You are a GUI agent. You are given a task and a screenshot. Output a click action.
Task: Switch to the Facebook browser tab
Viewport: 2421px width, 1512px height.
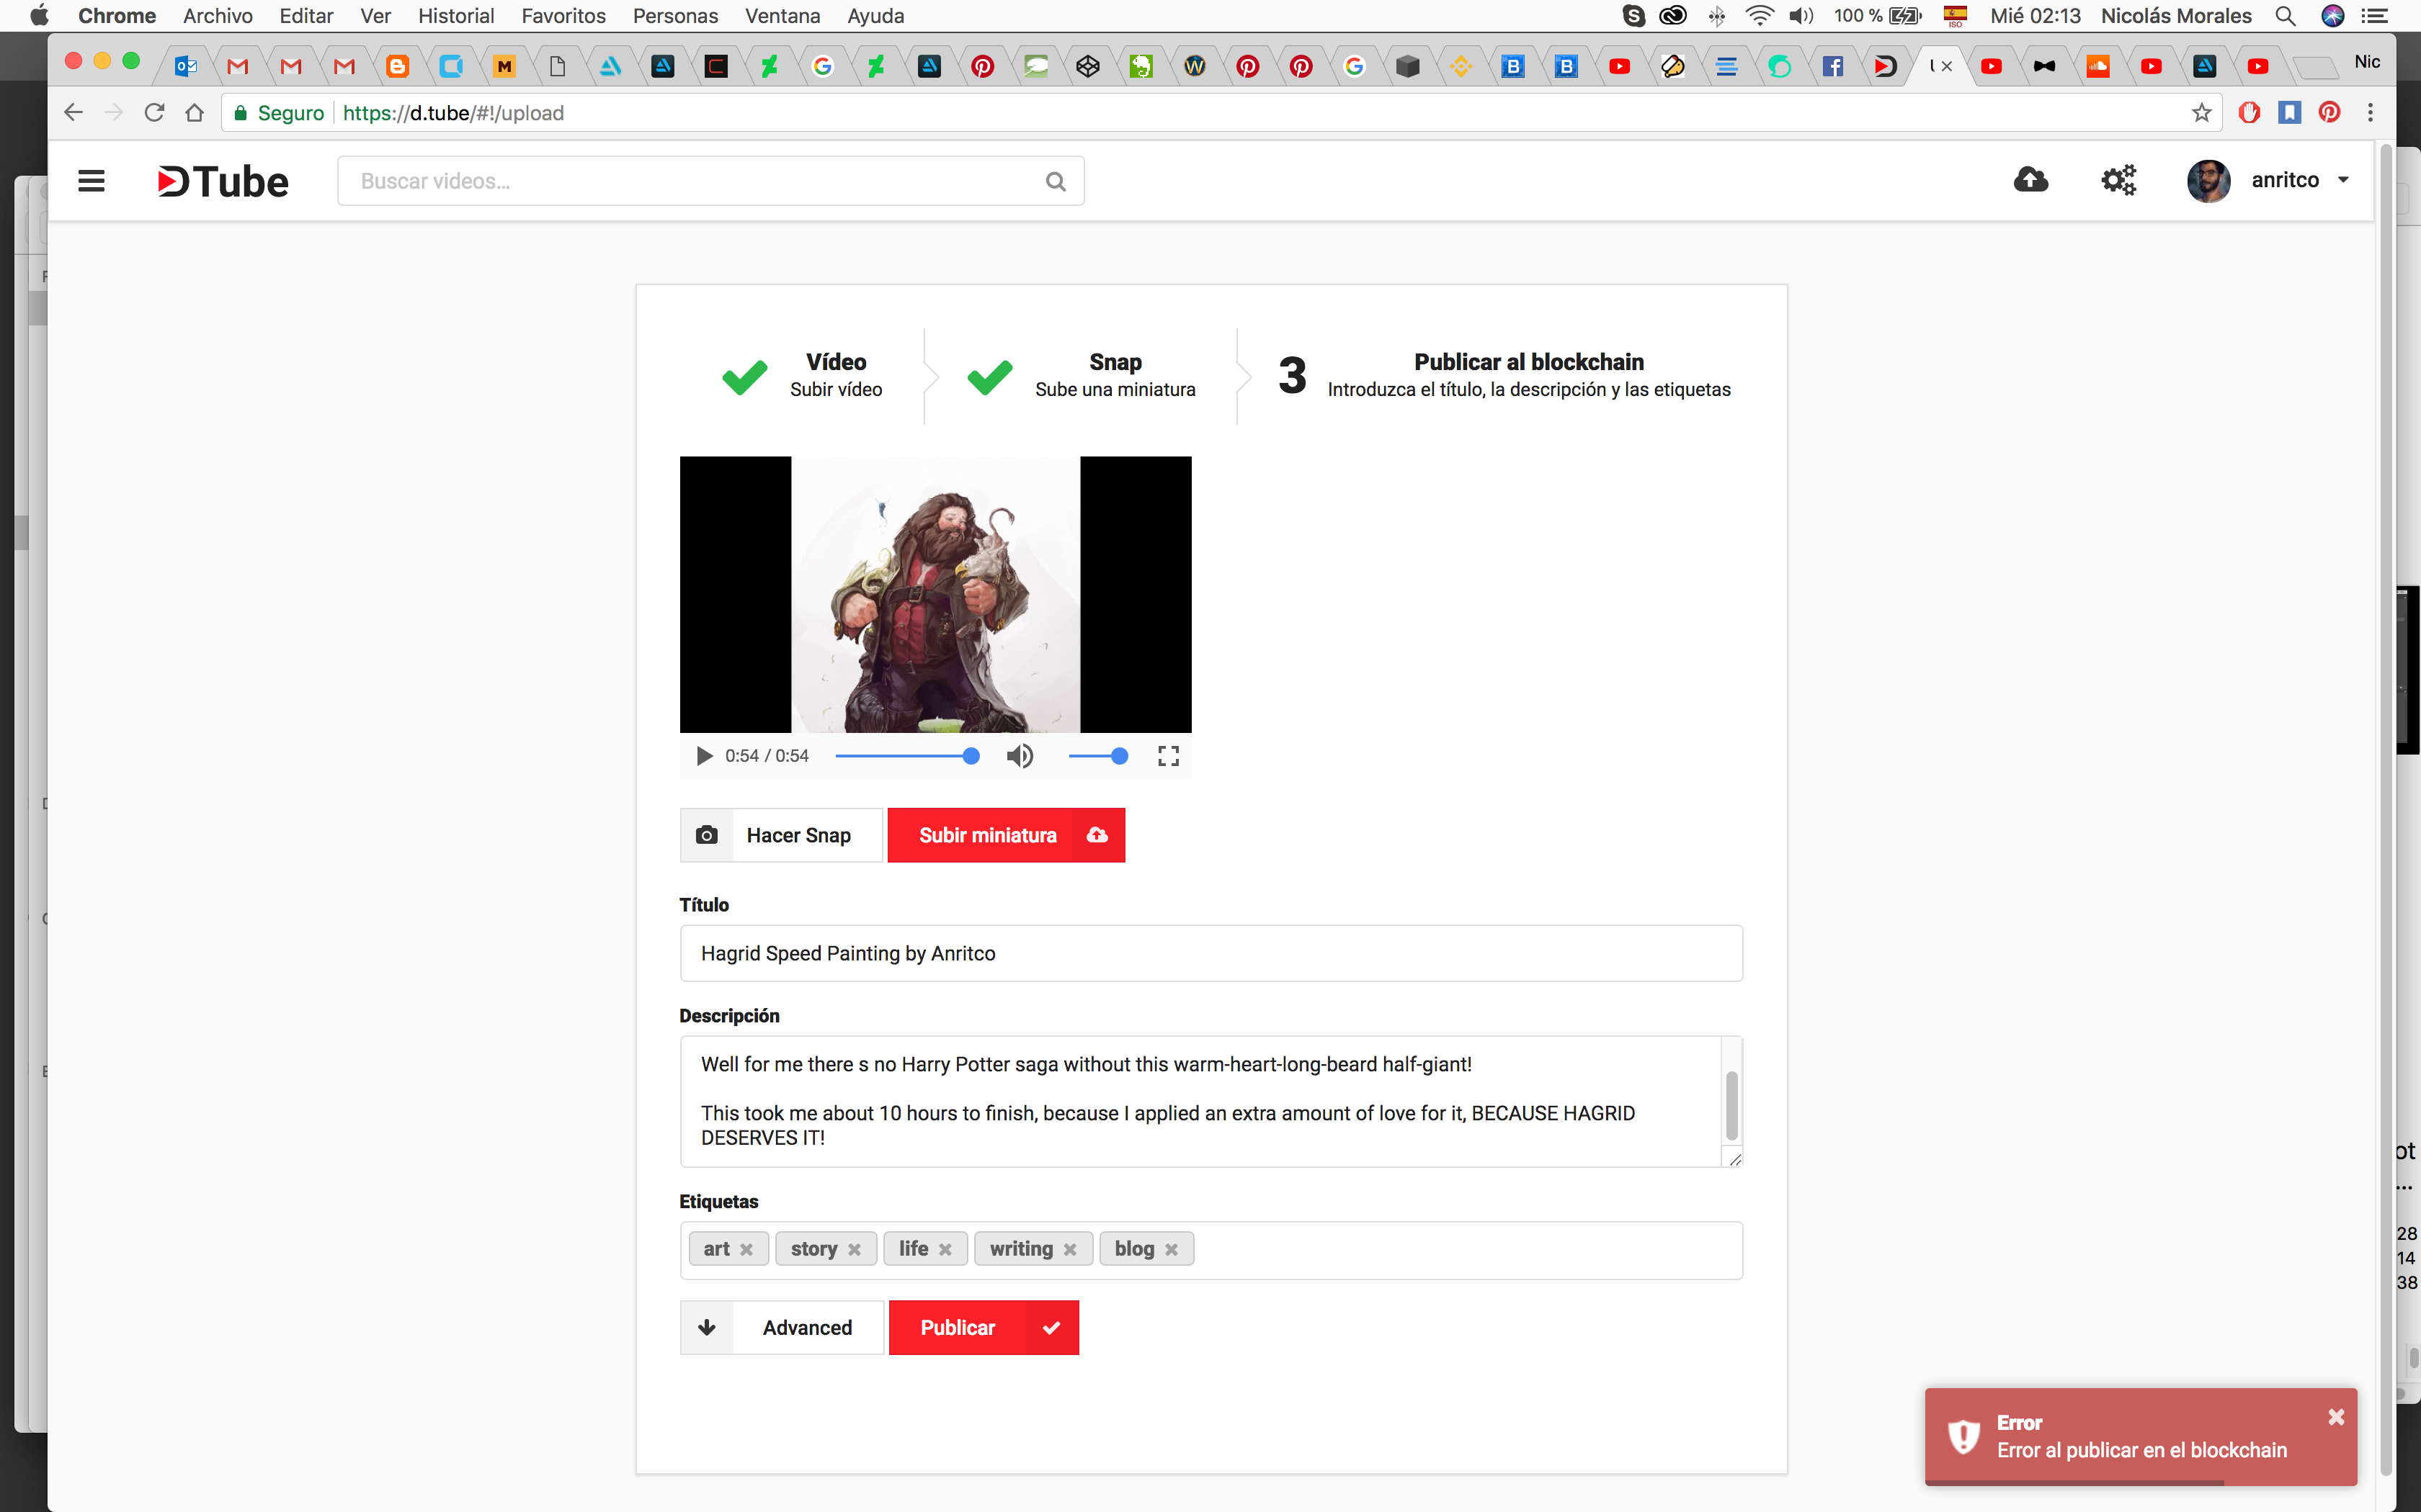click(1832, 66)
